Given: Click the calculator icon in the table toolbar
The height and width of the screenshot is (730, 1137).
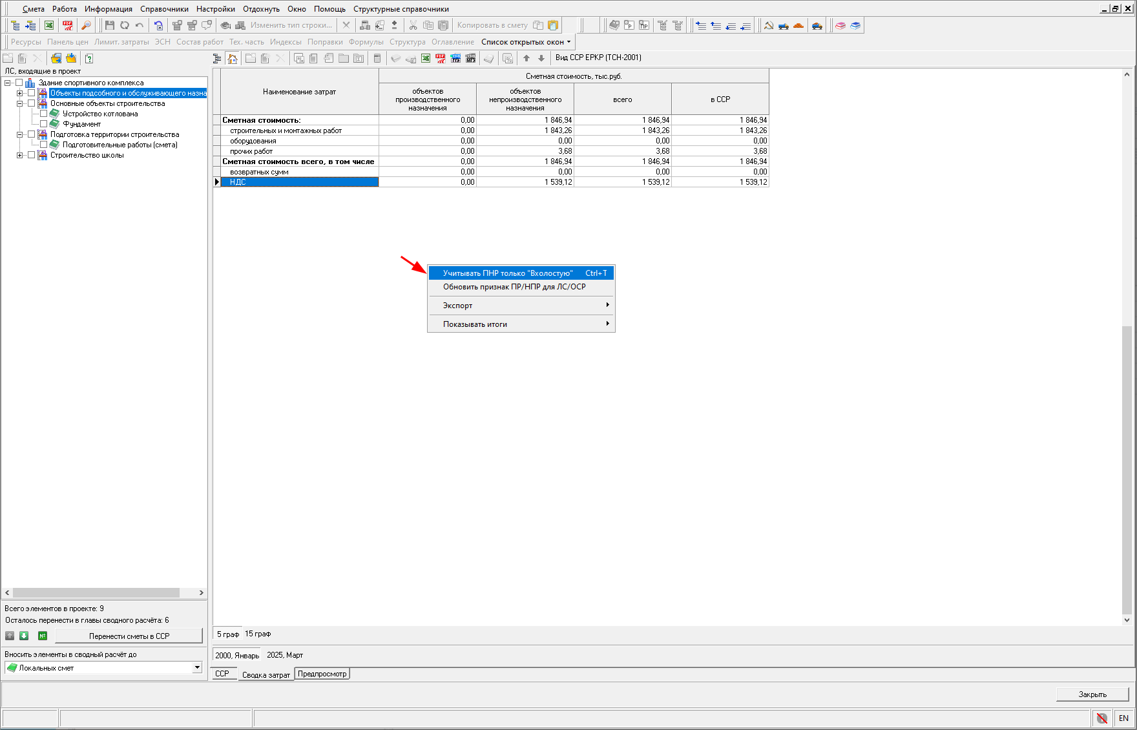Looking at the screenshot, I should 377,58.
